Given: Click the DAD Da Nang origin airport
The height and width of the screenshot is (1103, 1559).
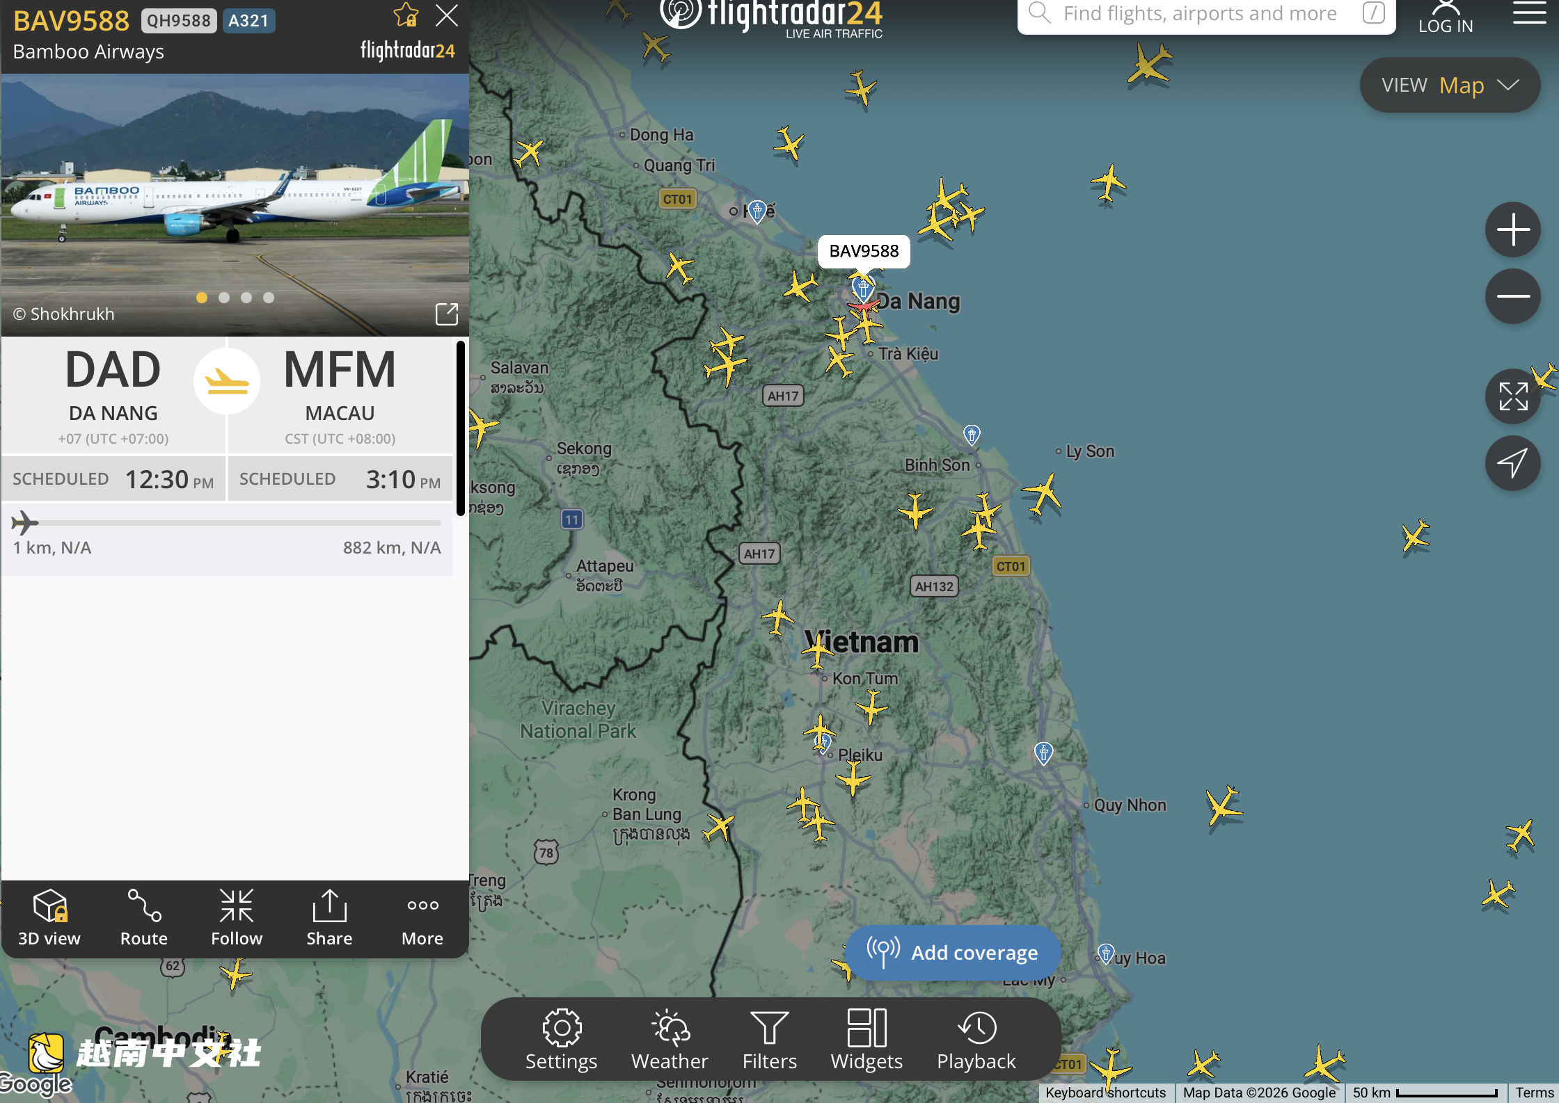Looking at the screenshot, I should pyautogui.click(x=113, y=395).
